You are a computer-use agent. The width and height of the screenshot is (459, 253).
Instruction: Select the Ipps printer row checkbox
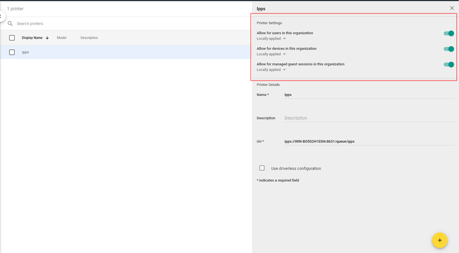pyautogui.click(x=12, y=52)
